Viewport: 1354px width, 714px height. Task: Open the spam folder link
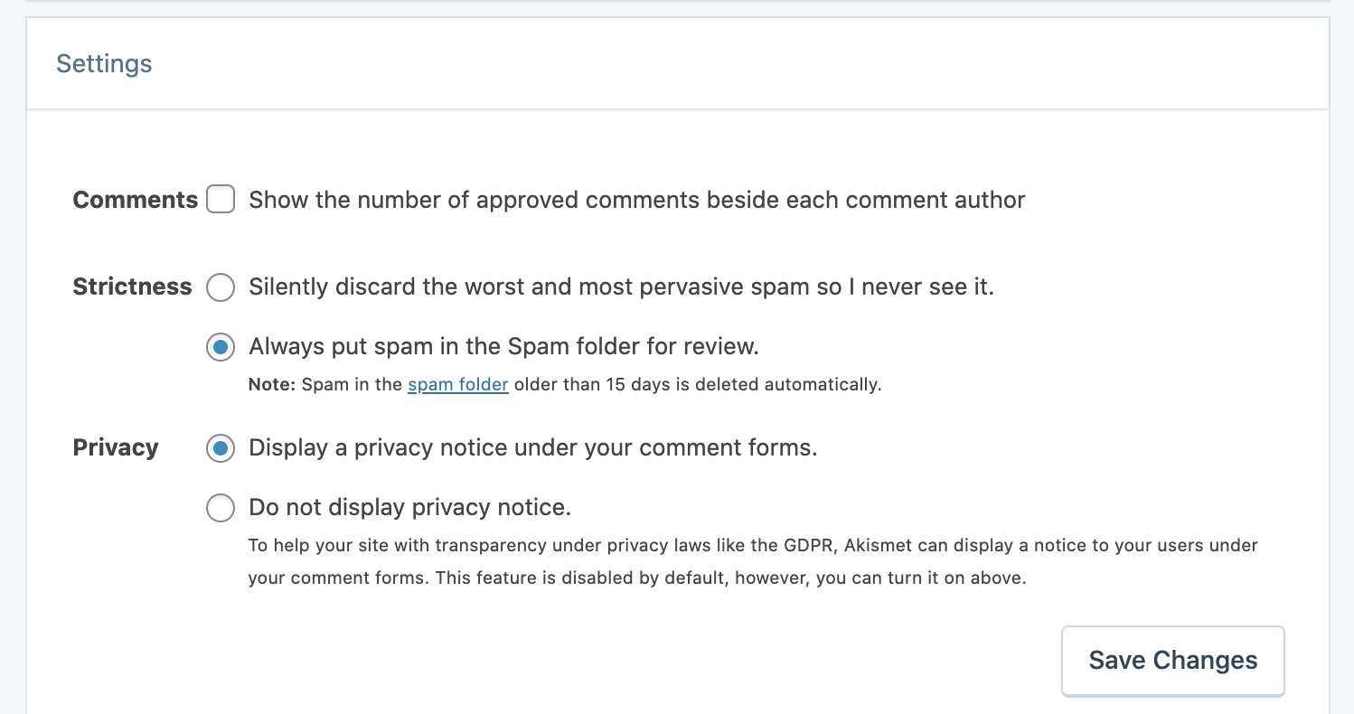458,384
